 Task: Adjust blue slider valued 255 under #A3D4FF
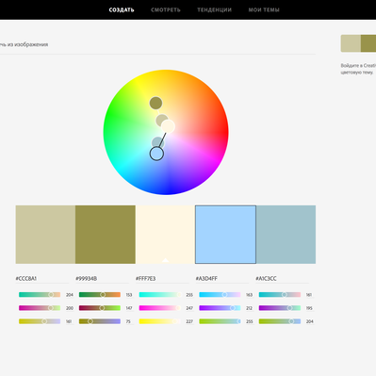pyautogui.click(x=220, y=321)
